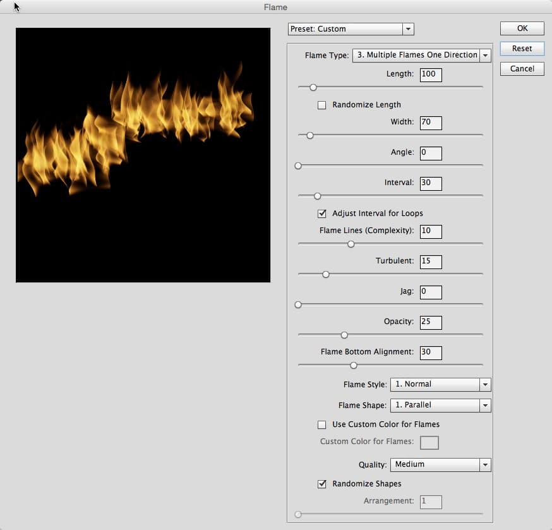Click the Randomize Shapes label text
The height and width of the screenshot is (530, 552).
pyautogui.click(x=367, y=484)
